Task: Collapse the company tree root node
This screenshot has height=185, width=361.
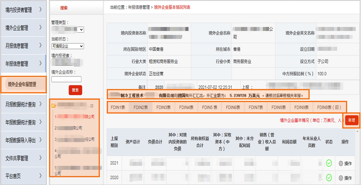Action: coord(92,106)
